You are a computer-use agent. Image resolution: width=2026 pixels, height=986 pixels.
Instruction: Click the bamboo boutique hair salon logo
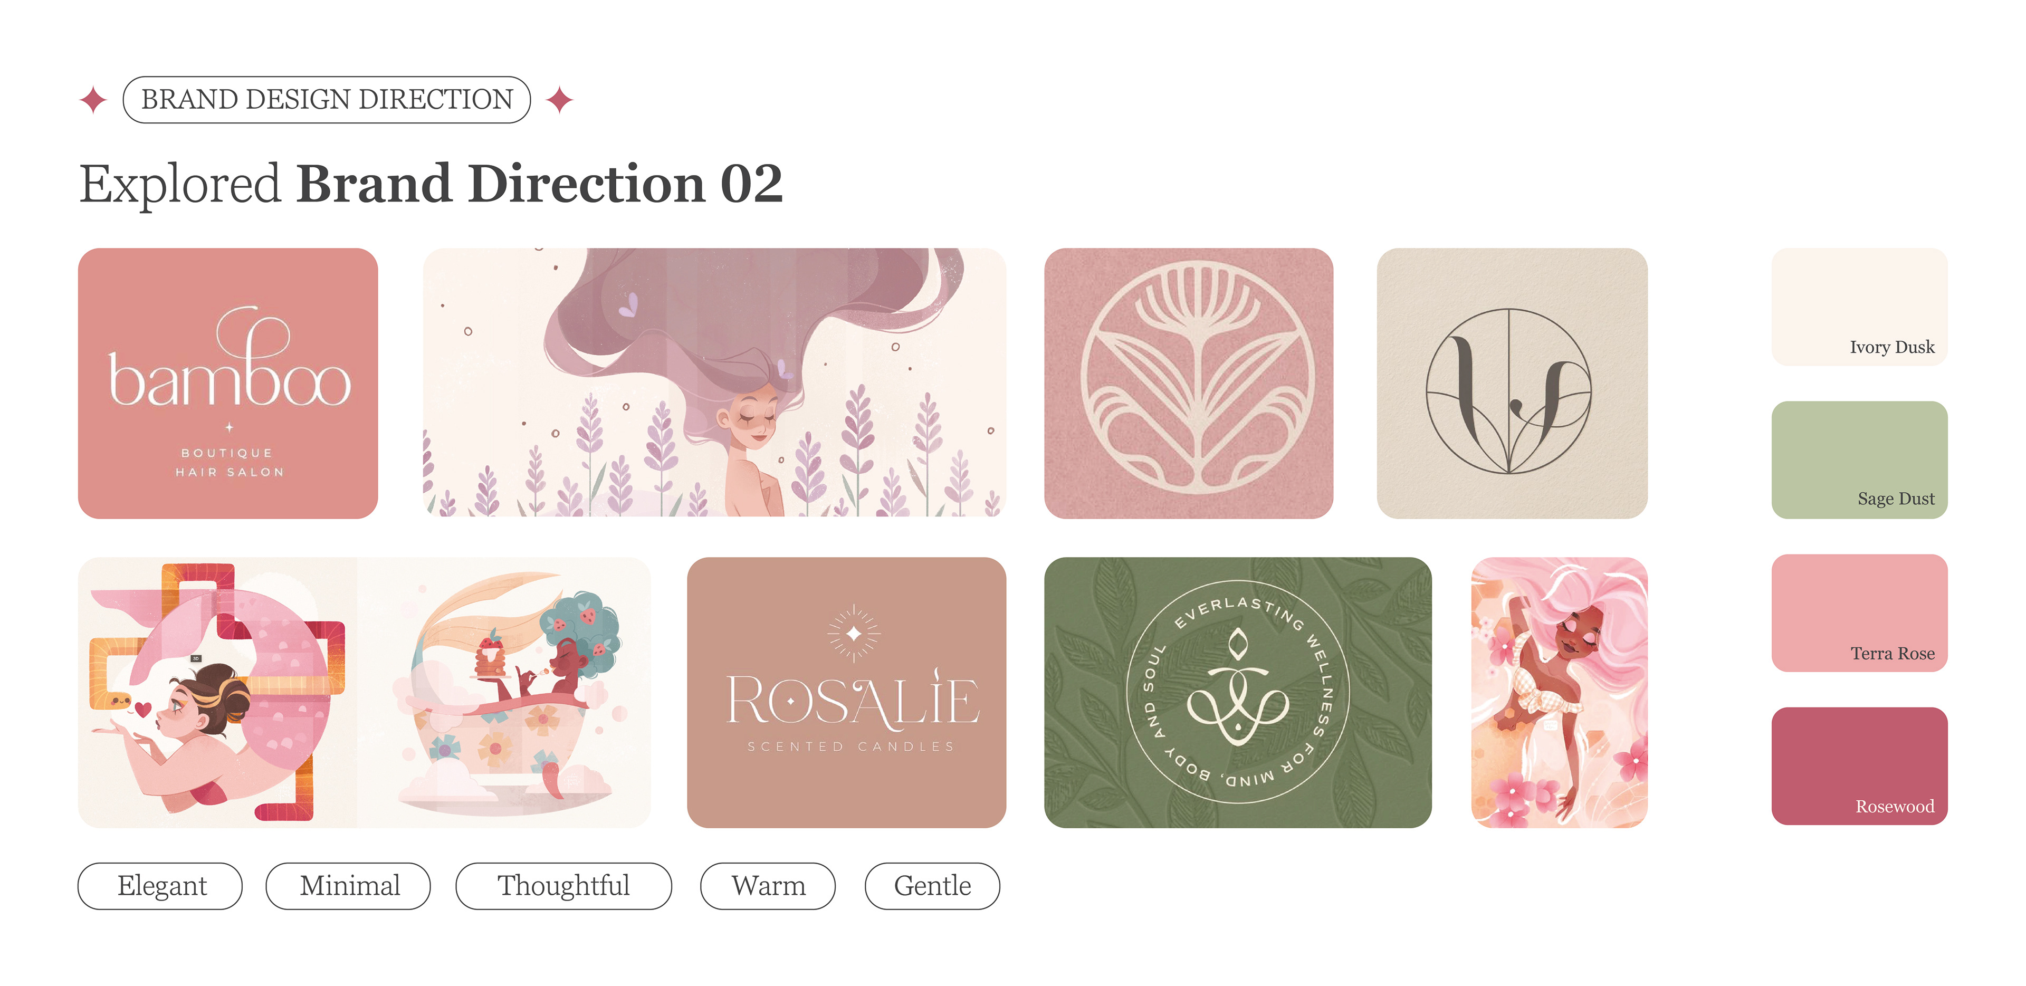228,383
